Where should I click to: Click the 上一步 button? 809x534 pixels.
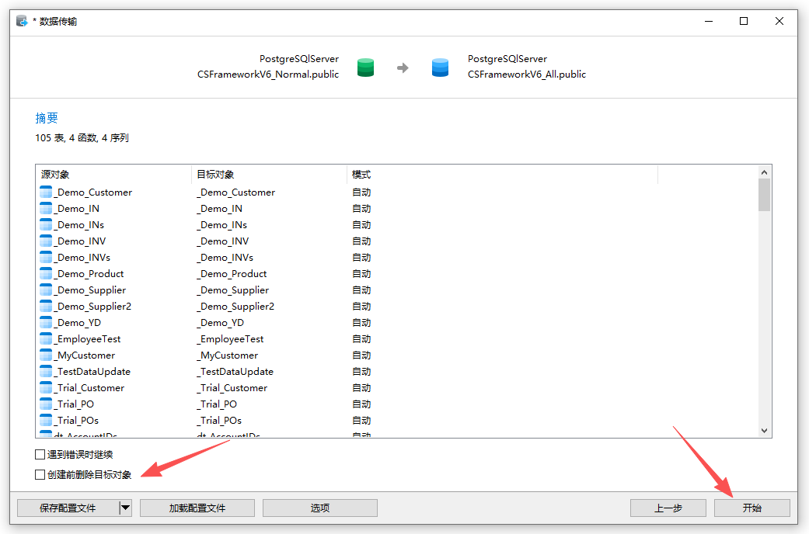[668, 508]
